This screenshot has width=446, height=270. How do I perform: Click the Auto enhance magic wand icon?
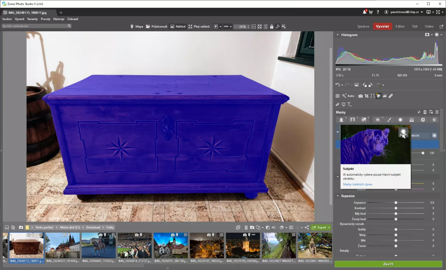(344, 96)
